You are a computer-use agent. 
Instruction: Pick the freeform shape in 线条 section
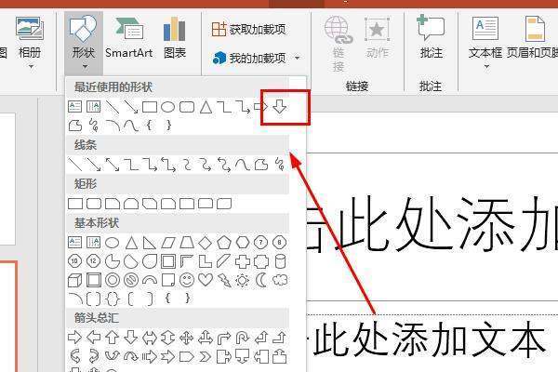click(261, 165)
